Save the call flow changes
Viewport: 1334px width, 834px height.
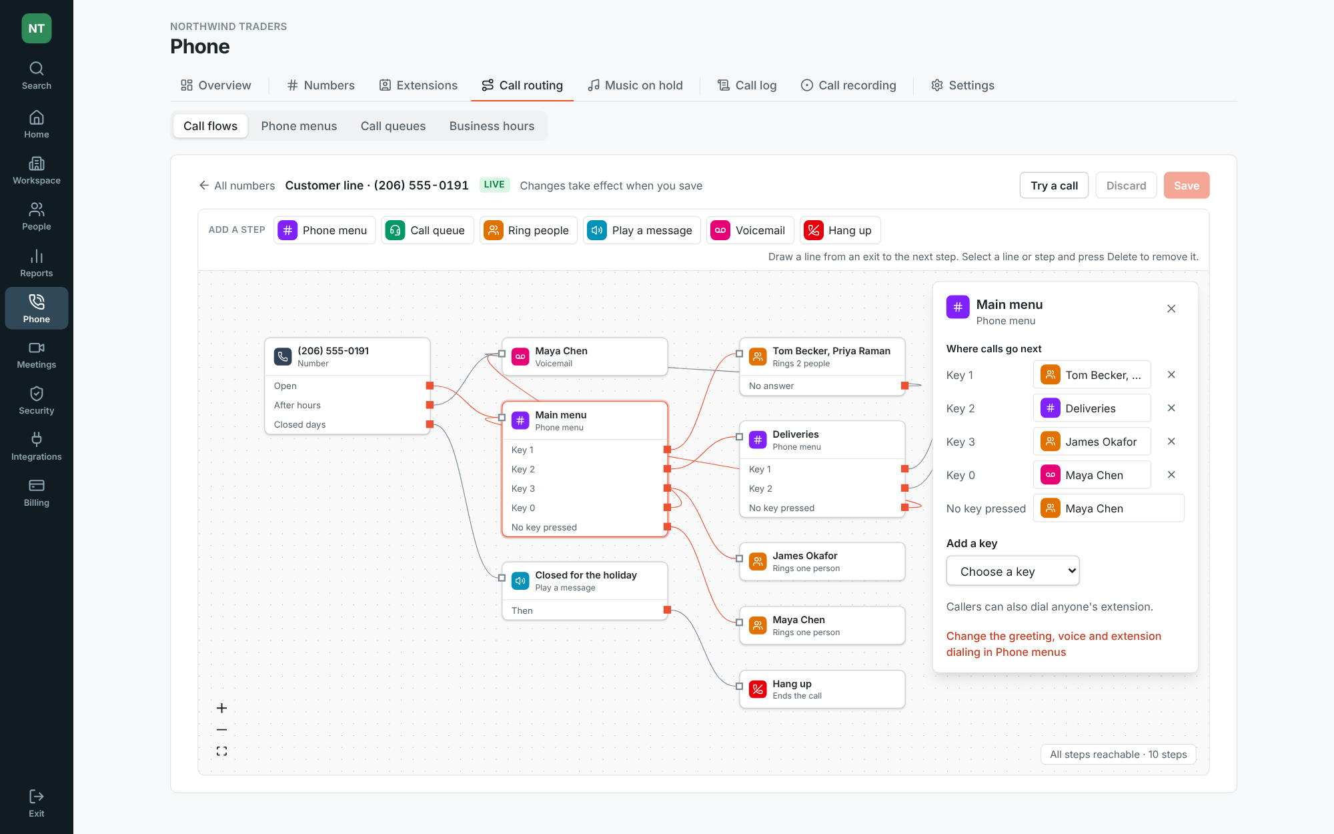click(x=1186, y=185)
